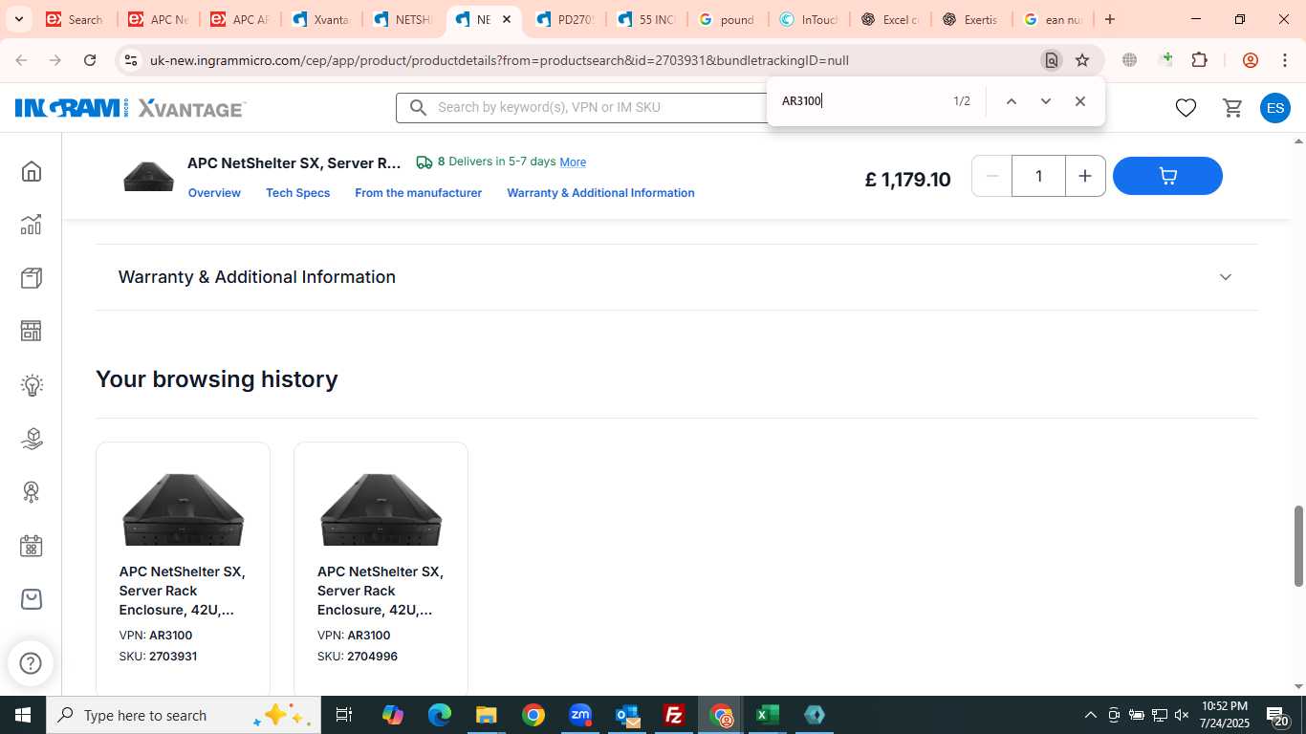This screenshot has height=734, width=1306.
Task: Click the address bar URL
Action: (499, 60)
